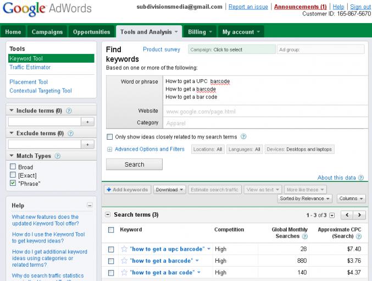Uncheck the "Phrase" match type
Image resolution: width=372 pixels, height=281 pixels.
pyautogui.click(x=13, y=183)
